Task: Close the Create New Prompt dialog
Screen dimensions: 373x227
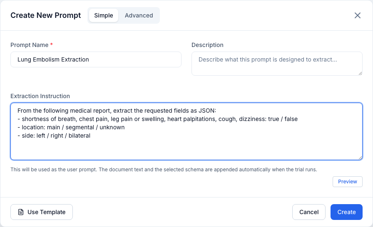Action: coord(357,15)
